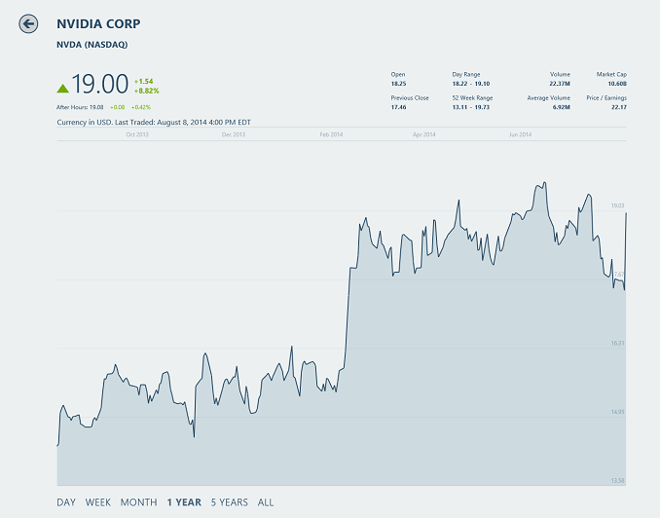660x518 pixels.
Task: Click the Previous Close label
Action: tap(410, 98)
